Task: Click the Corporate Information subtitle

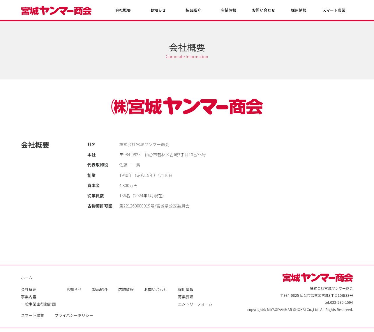Action: pyautogui.click(x=187, y=57)
